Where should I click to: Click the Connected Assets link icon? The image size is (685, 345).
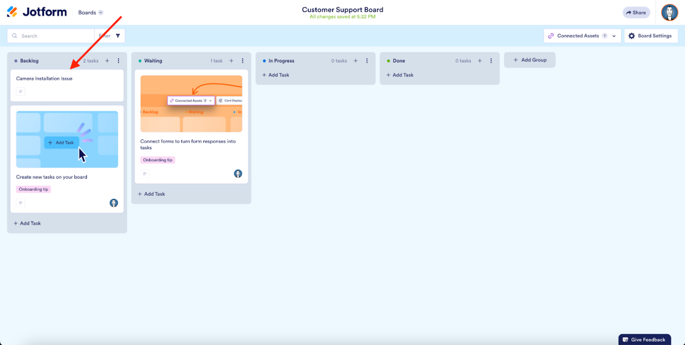coord(551,36)
